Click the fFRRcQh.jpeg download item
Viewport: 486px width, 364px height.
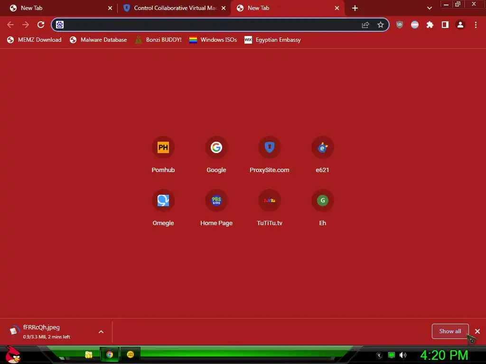point(49,331)
